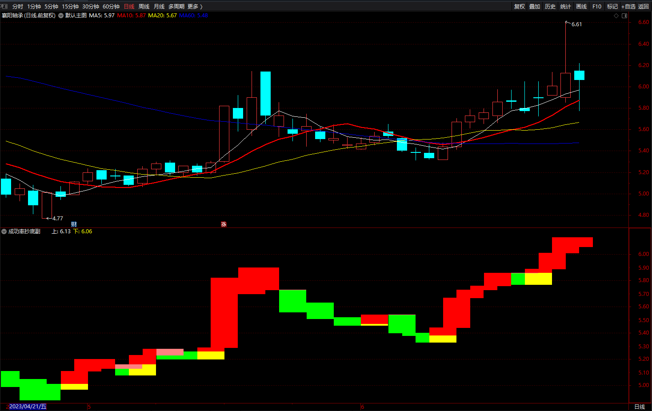Click the 返回 back button

[644, 6]
